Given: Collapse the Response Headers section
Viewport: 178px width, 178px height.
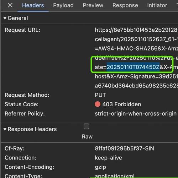Looking at the screenshot, I should tap(5, 129).
